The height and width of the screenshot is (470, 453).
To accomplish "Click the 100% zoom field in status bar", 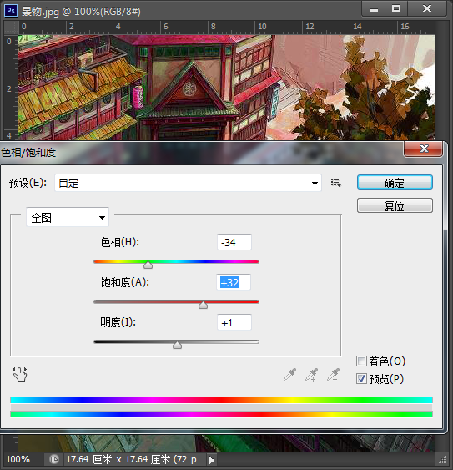I will pyautogui.click(x=23, y=459).
